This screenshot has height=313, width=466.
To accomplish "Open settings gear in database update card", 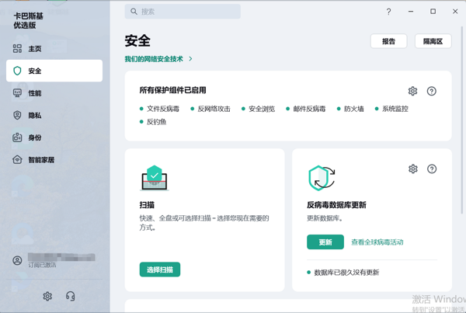I will [412, 169].
